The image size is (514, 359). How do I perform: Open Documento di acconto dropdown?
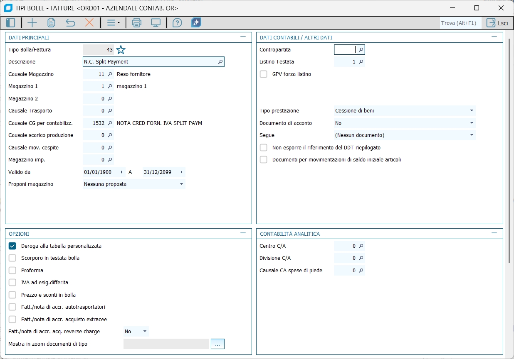(x=472, y=123)
